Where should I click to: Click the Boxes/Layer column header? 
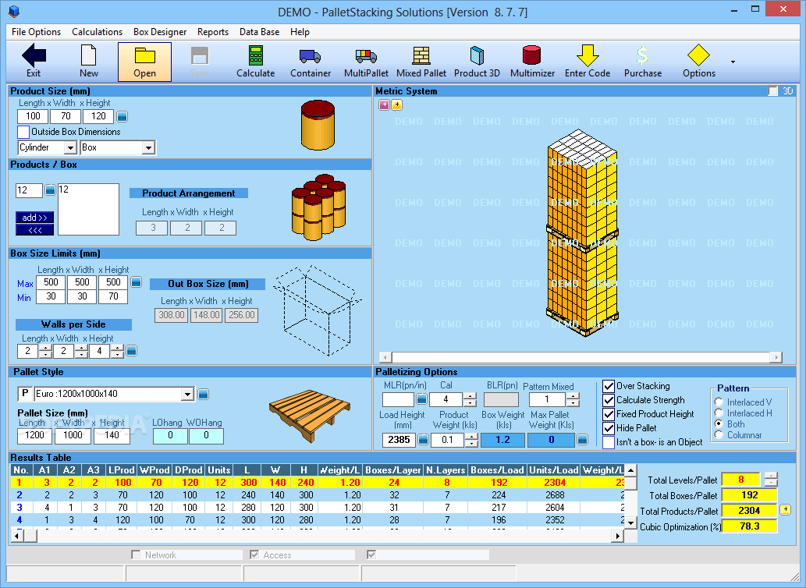coord(393,470)
